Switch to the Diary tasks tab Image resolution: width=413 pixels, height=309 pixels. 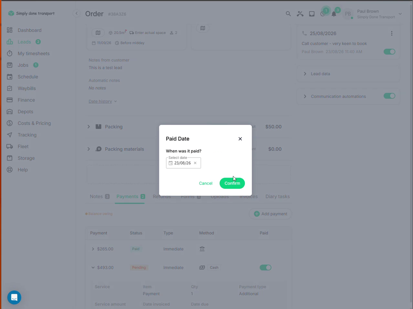coord(278,196)
